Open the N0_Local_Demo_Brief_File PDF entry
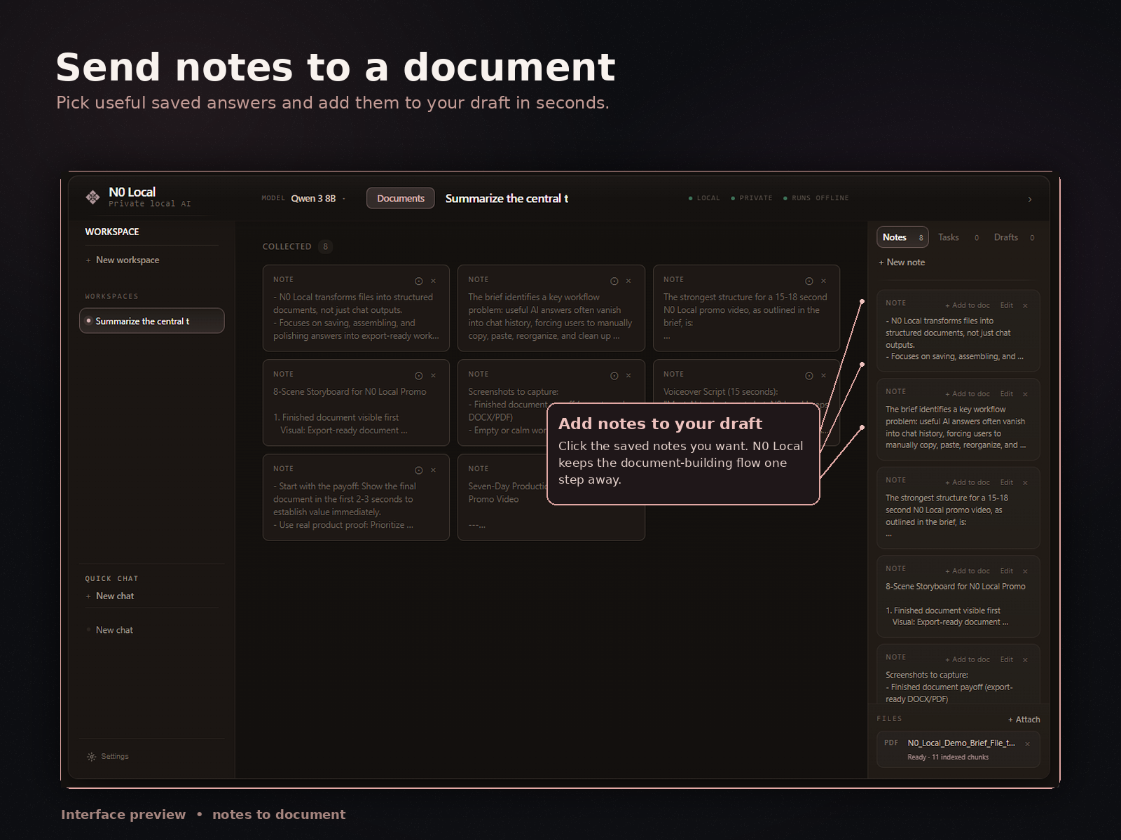Screen dimensions: 1121x840 click(x=958, y=750)
